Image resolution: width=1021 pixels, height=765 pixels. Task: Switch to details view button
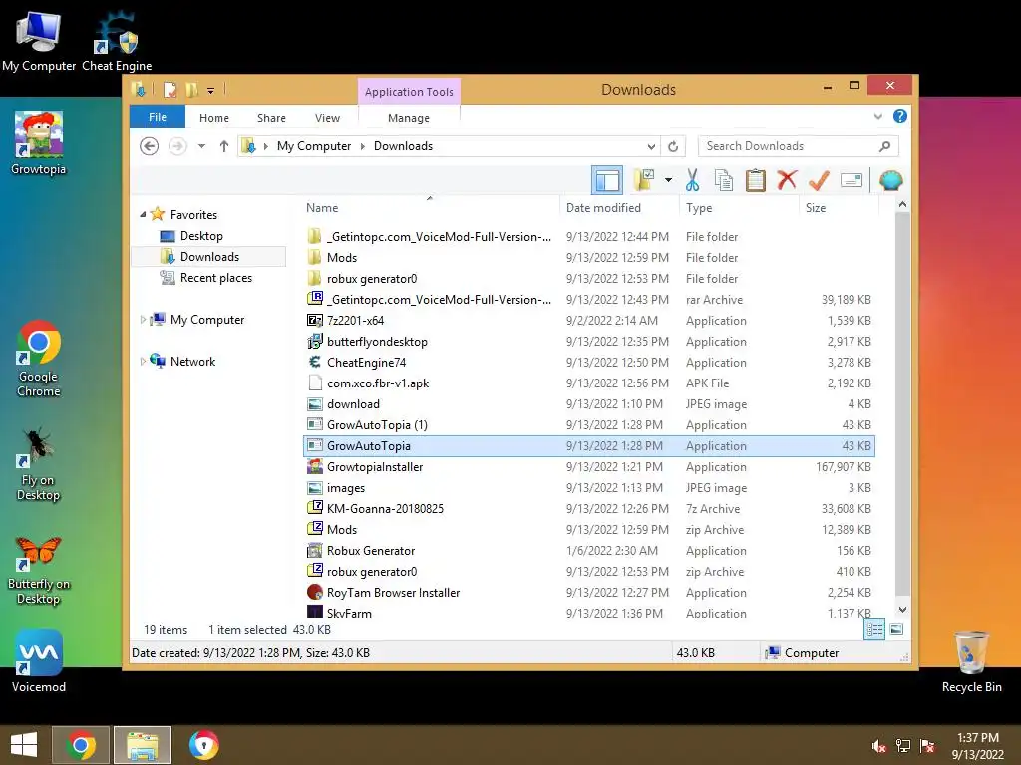pos(873,629)
